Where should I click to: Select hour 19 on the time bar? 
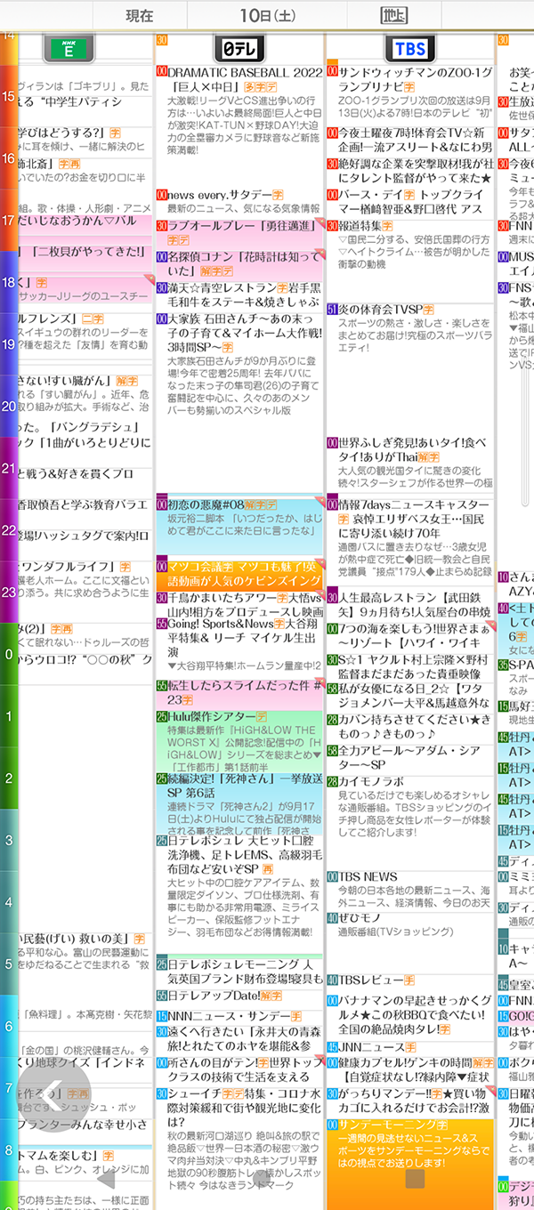[9, 343]
